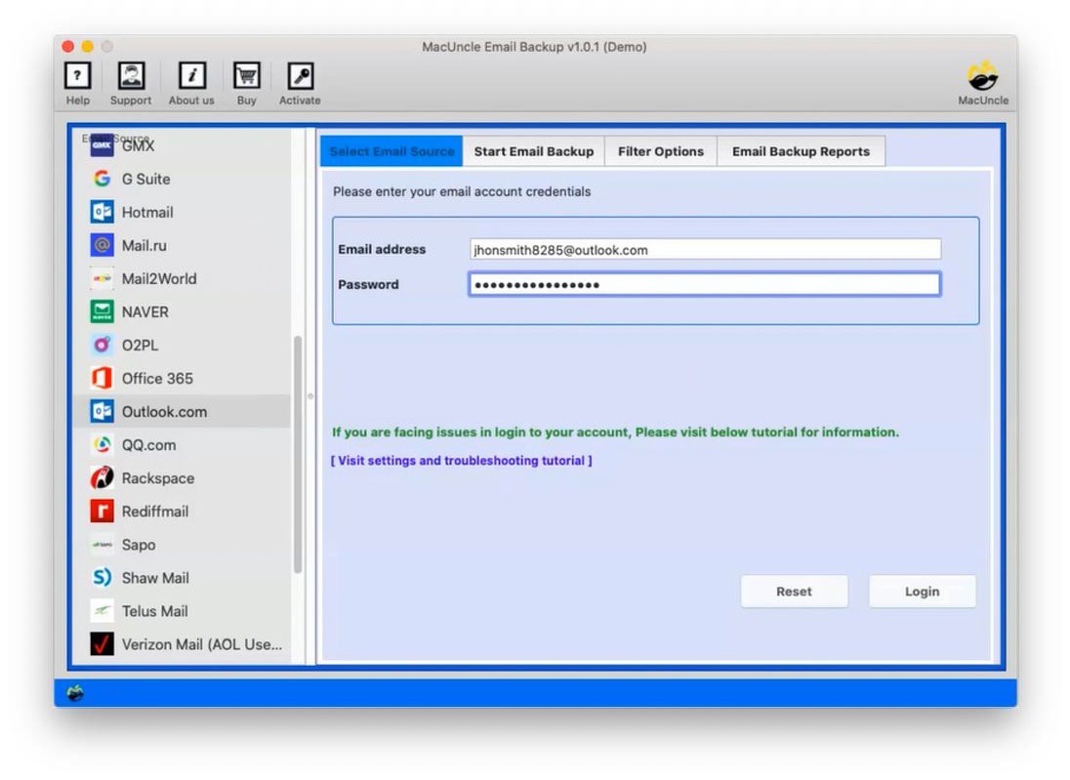Open the settings and troubleshooting tutorial
Viewport: 1070px width, 780px height.
(x=460, y=461)
